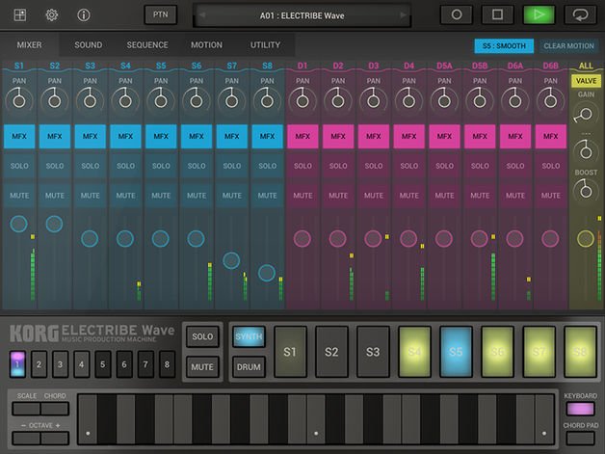This screenshot has width=605, height=454.
Task: Open the grid view icon at top left
Action: (x=19, y=15)
